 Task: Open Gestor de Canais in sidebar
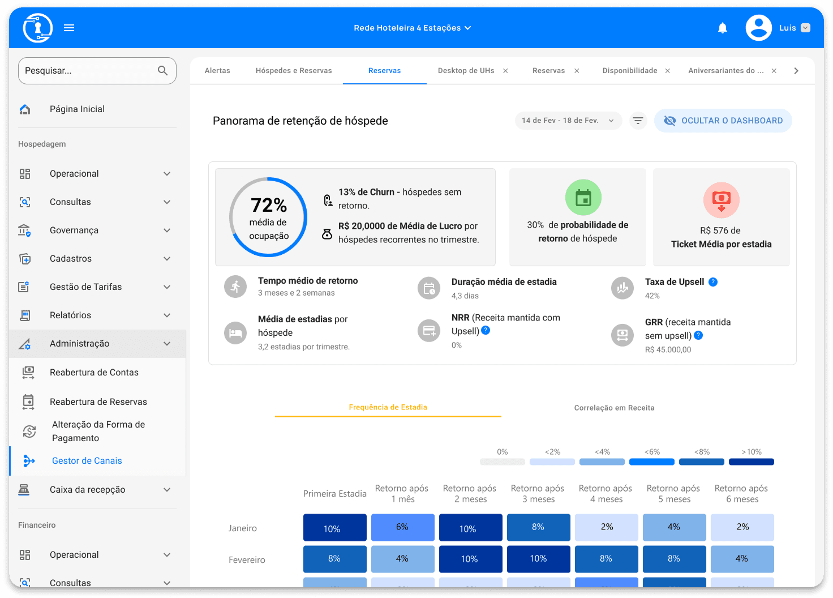pos(87,461)
